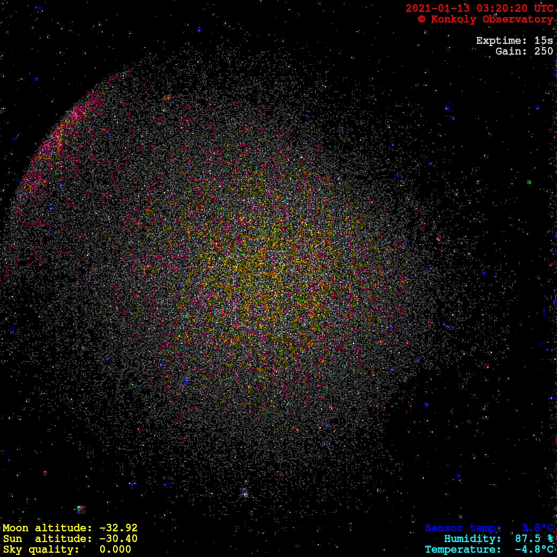Click the 2021-01-13 03:20:20 UTC timestamp
Image resolution: width=557 pixels, height=557 pixels.
(x=479, y=9)
